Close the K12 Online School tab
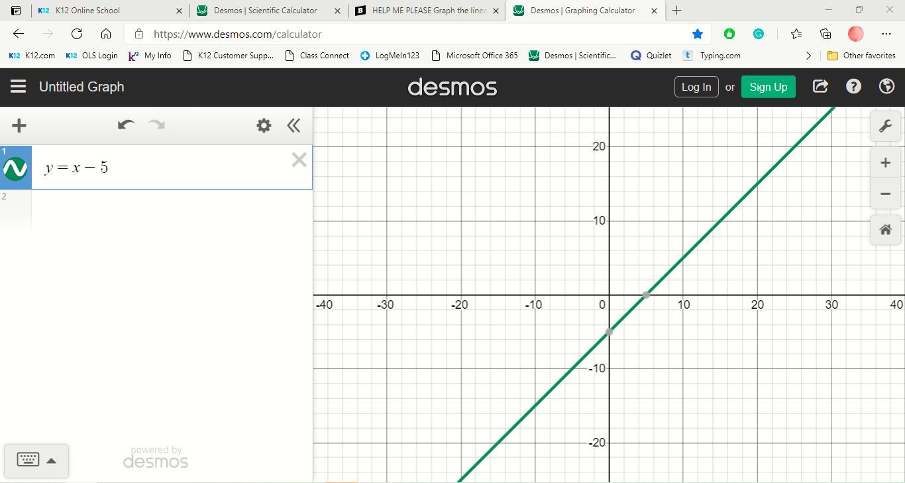The width and height of the screenshot is (905, 483). [x=179, y=11]
